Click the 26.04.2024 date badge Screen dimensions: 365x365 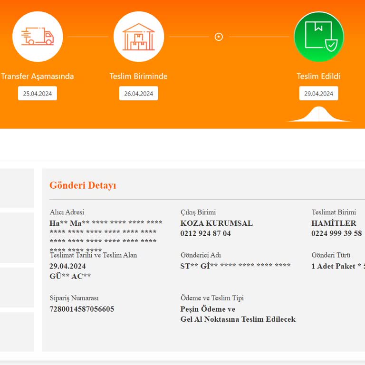tap(138, 94)
